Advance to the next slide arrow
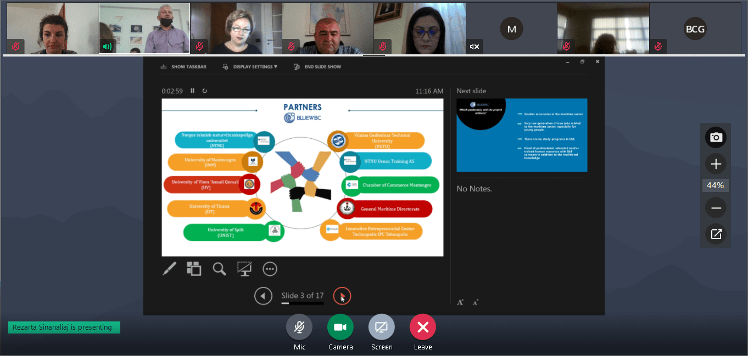This screenshot has width=748, height=356. 342,296
